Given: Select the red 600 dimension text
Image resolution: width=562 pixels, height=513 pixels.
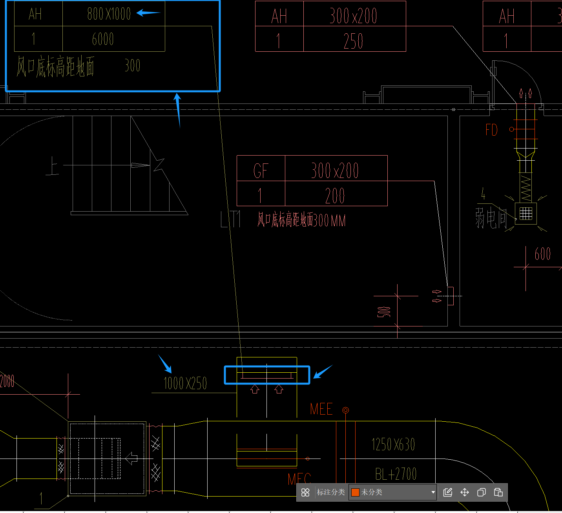Looking at the screenshot, I should point(543,254).
